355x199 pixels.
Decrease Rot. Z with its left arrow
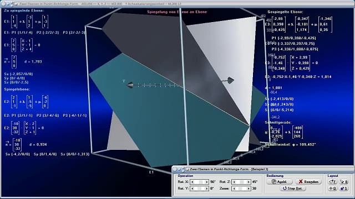(x=234, y=182)
